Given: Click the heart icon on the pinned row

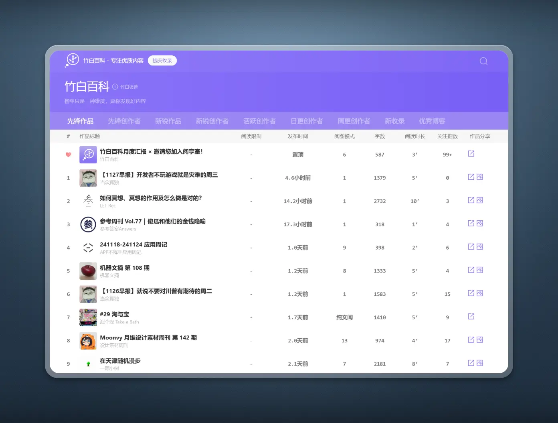Looking at the screenshot, I should click(x=68, y=155).
